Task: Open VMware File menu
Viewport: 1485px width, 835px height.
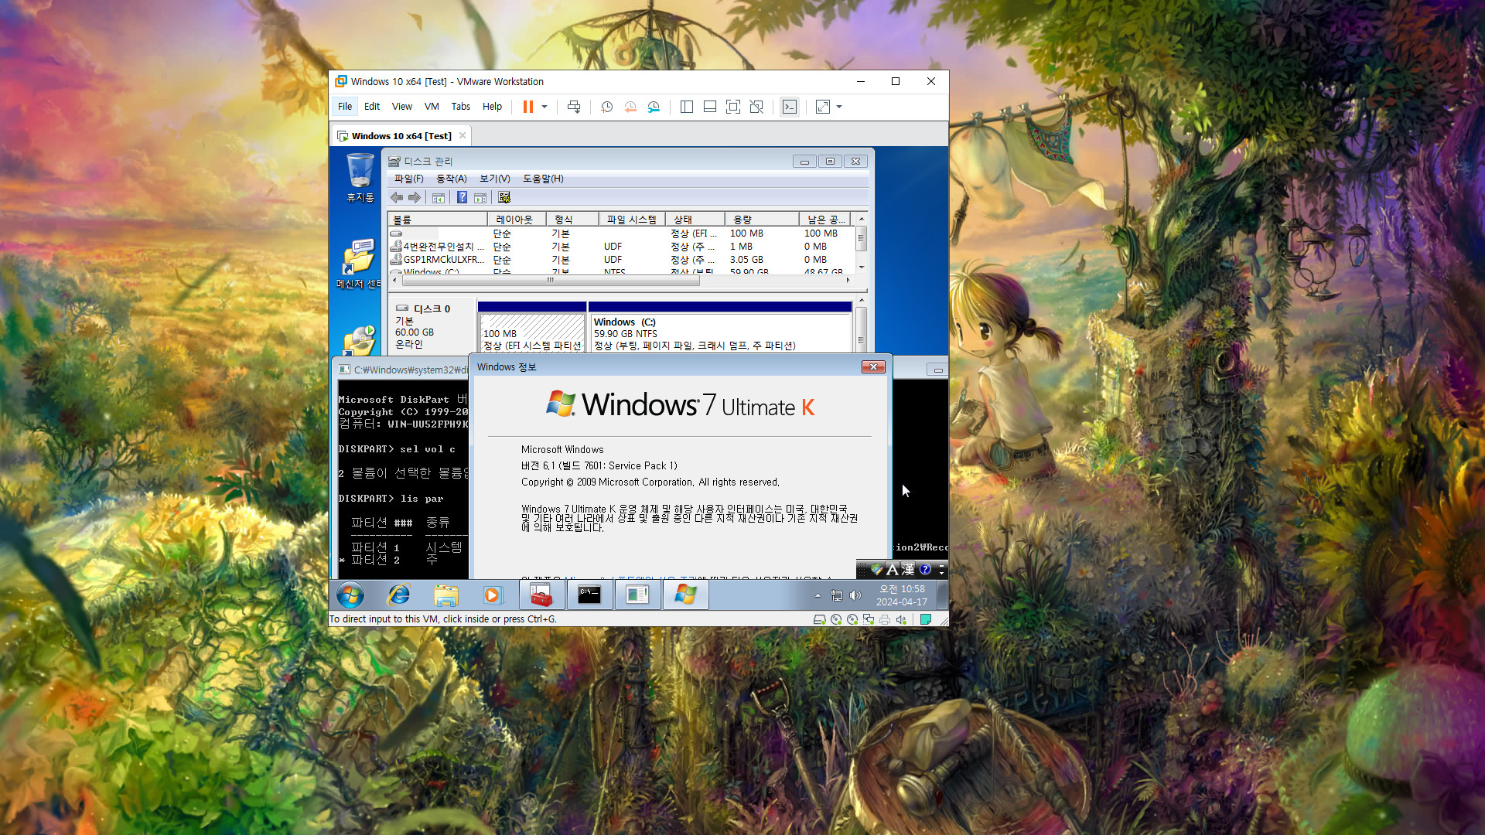Action: pyautogui.click(x=345, y=107)
